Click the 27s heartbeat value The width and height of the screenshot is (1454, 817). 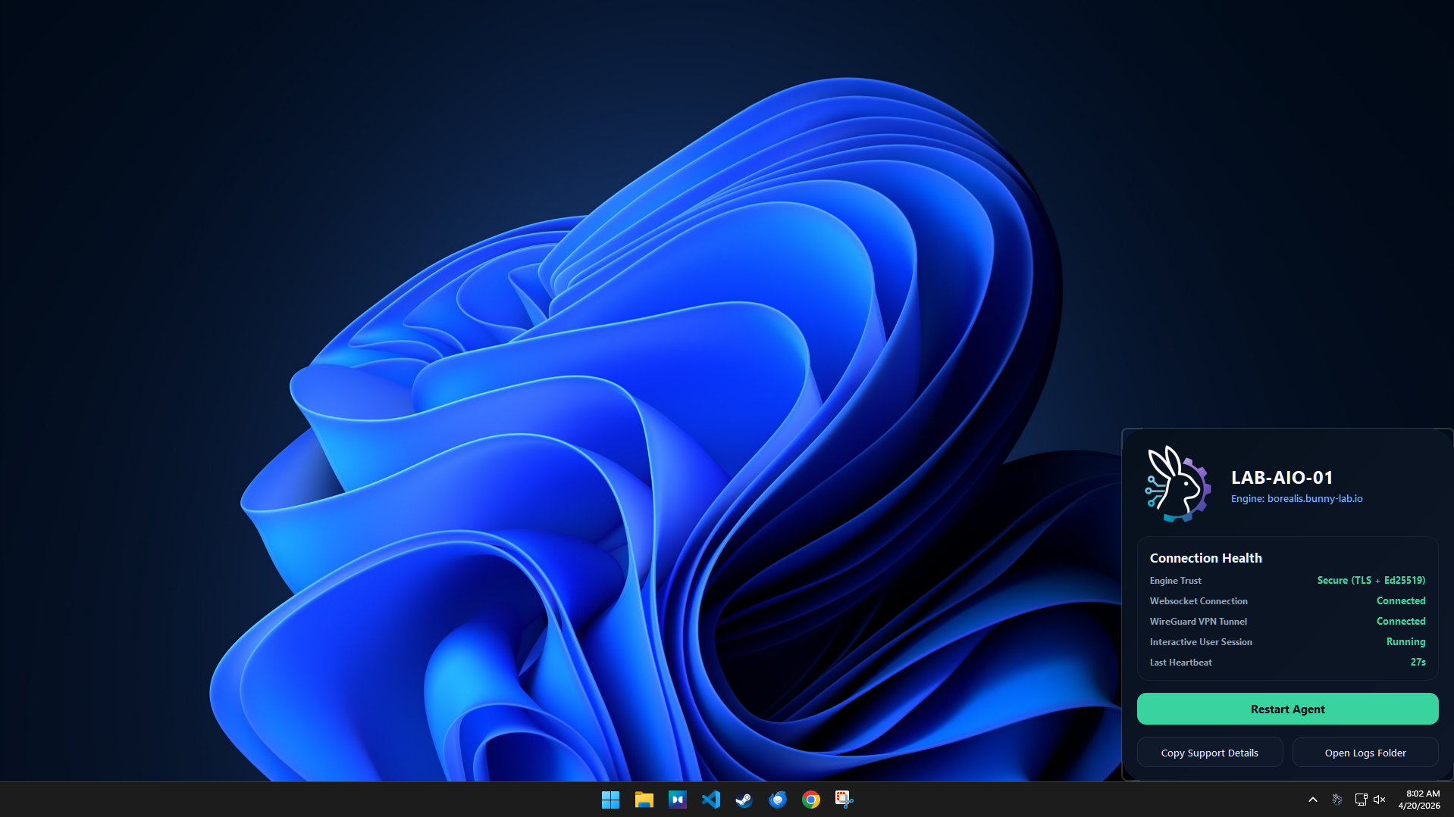pos(1418,662)
